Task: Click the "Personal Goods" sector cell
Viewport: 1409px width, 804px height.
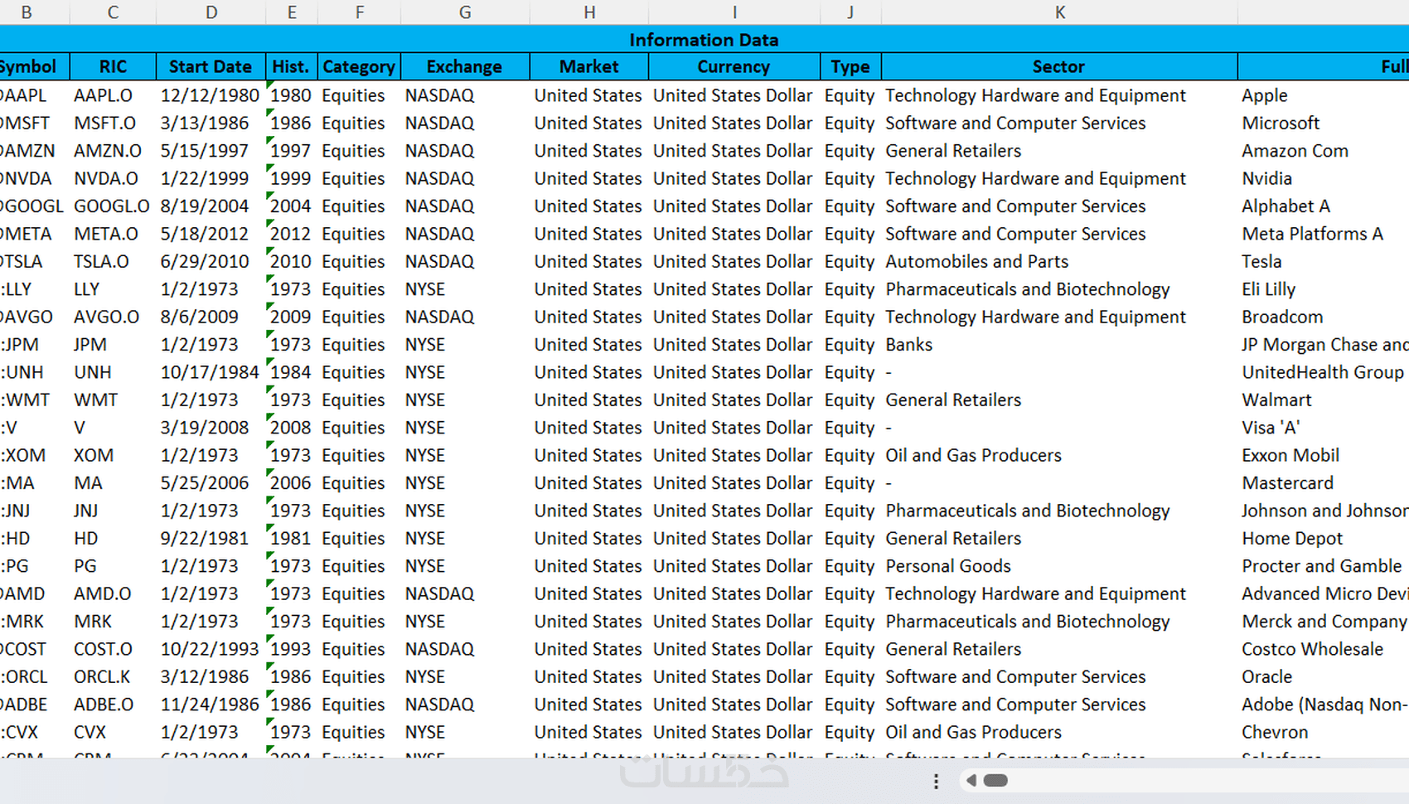Action: pos(1059,566)
